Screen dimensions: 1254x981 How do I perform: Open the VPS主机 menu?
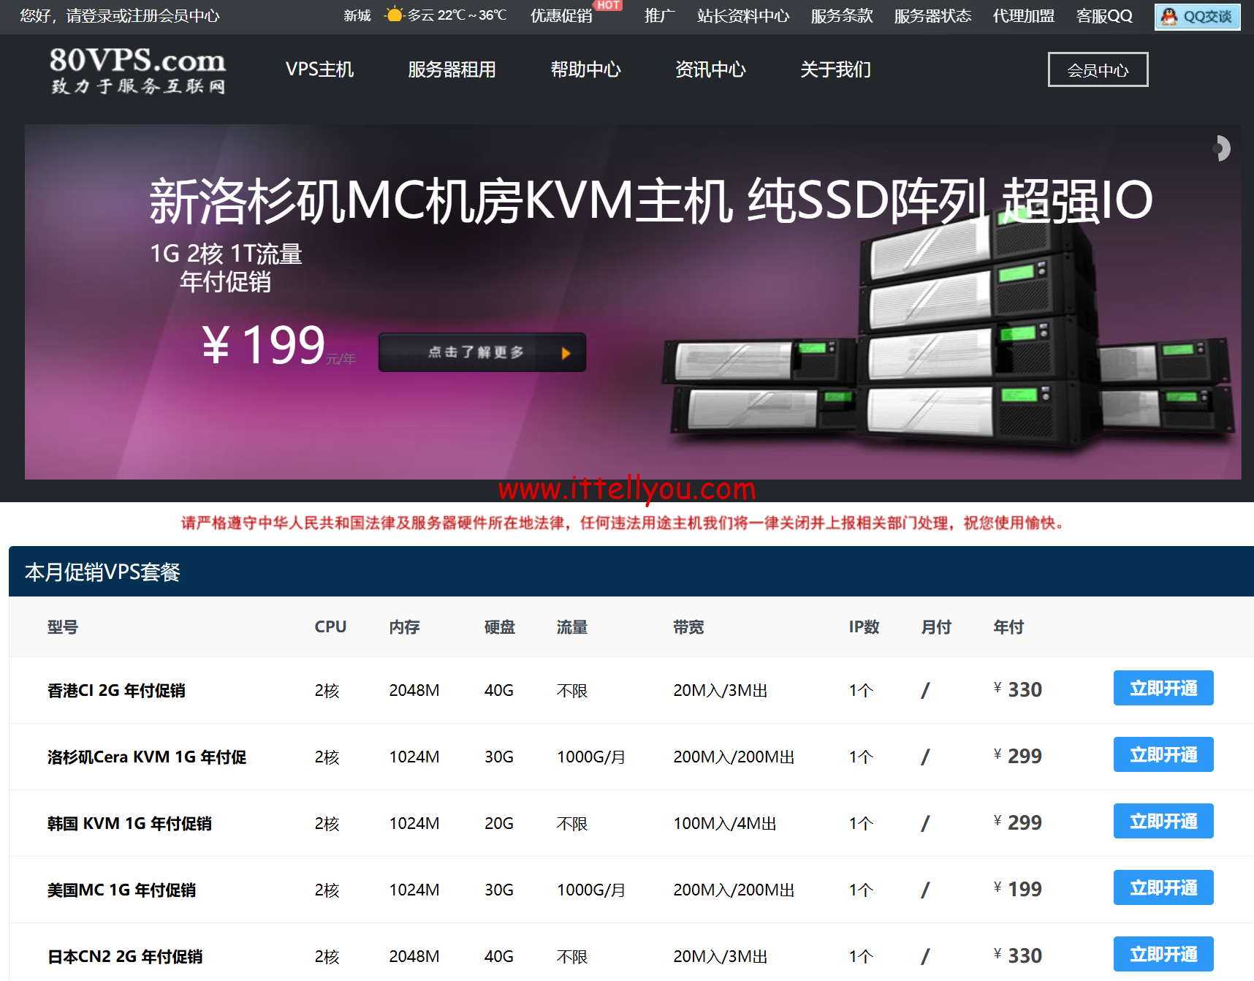(x=319, y=69)
